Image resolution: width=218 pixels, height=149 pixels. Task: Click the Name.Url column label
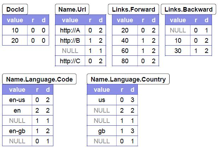(72, 9)
